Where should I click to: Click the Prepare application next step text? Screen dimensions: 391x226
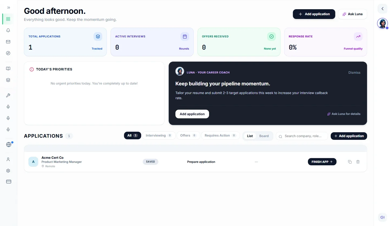[x=201, y=162]
